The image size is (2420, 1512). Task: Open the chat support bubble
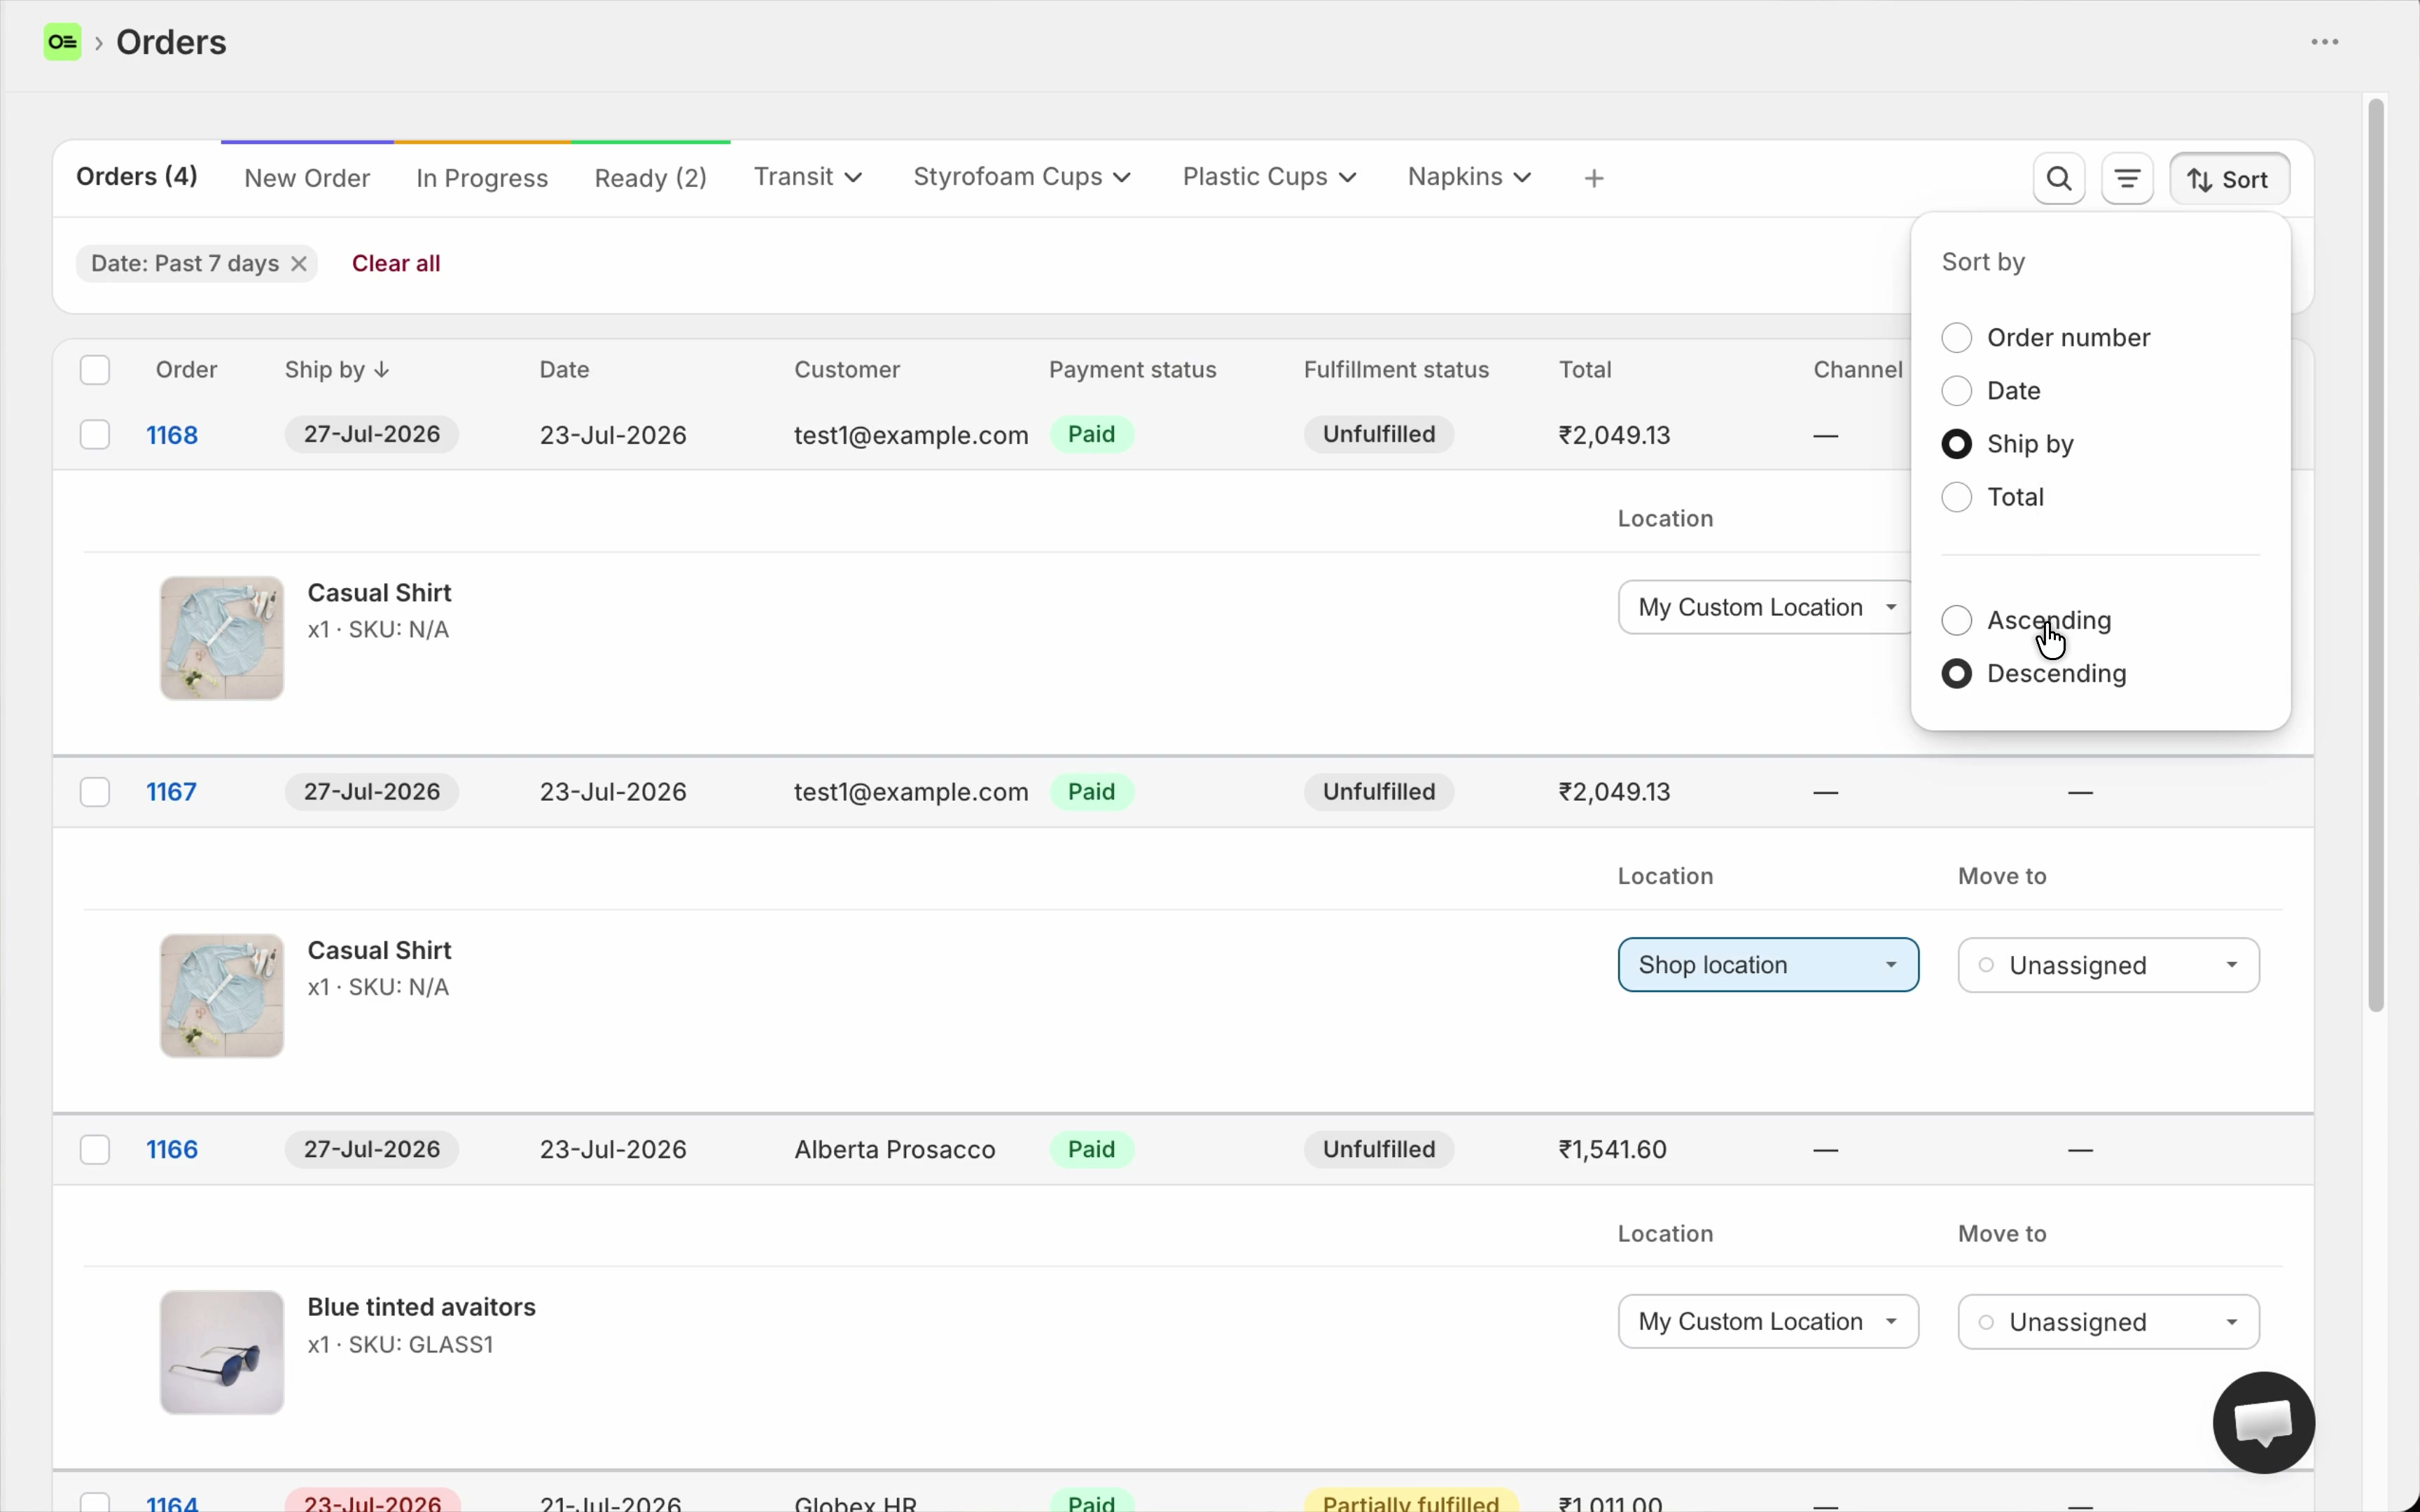[2264, 1422]
